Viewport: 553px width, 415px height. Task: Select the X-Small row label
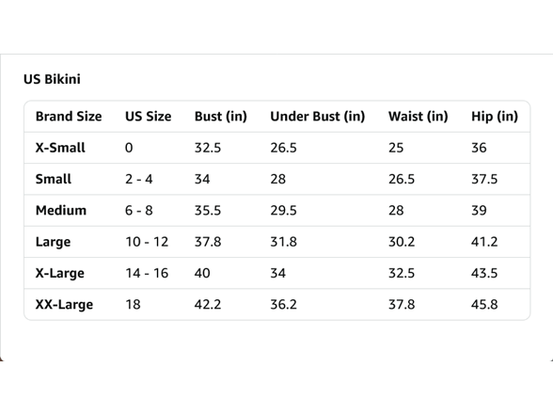[60, 148]
